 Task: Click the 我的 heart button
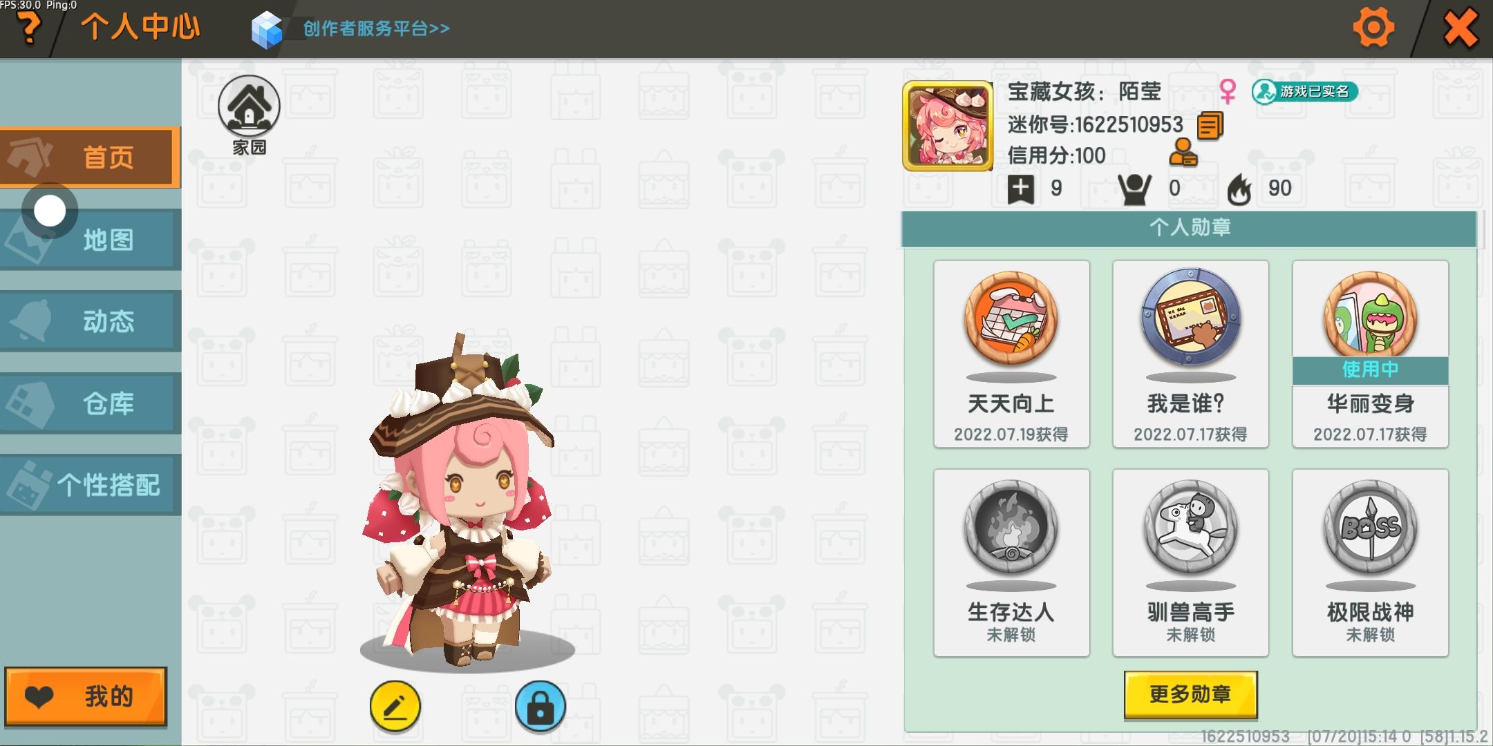coord(86,696)
